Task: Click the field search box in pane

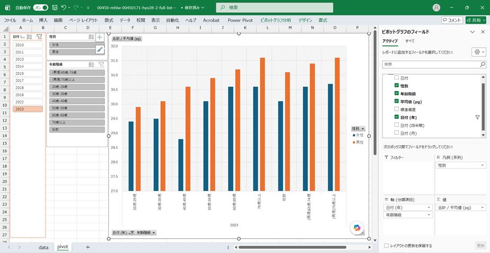Action: tap(431, 64)
